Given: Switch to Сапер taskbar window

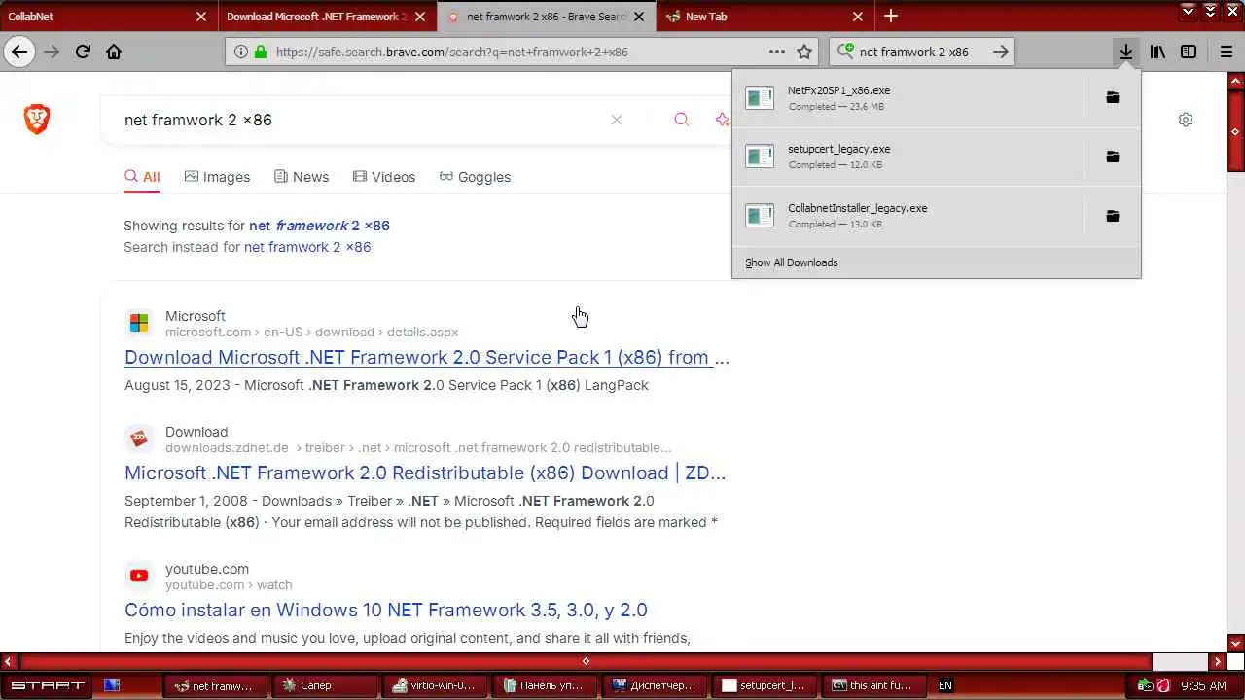Looking at the screenshot, I should pos(325,685).
